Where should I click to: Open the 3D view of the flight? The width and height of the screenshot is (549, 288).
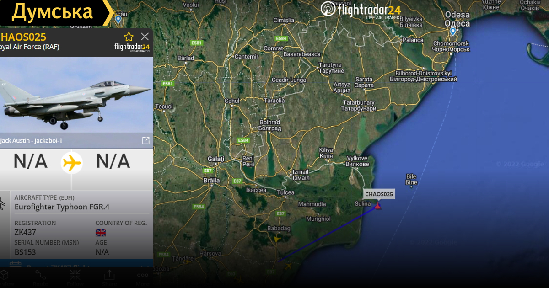coord(5,277)
